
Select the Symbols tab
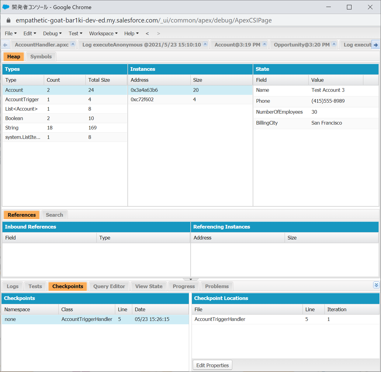[x=41, y=57]
